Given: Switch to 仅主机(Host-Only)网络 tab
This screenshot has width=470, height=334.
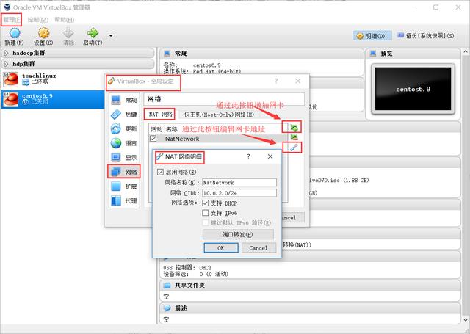Looking at the screenshot, I should point(219,115).
